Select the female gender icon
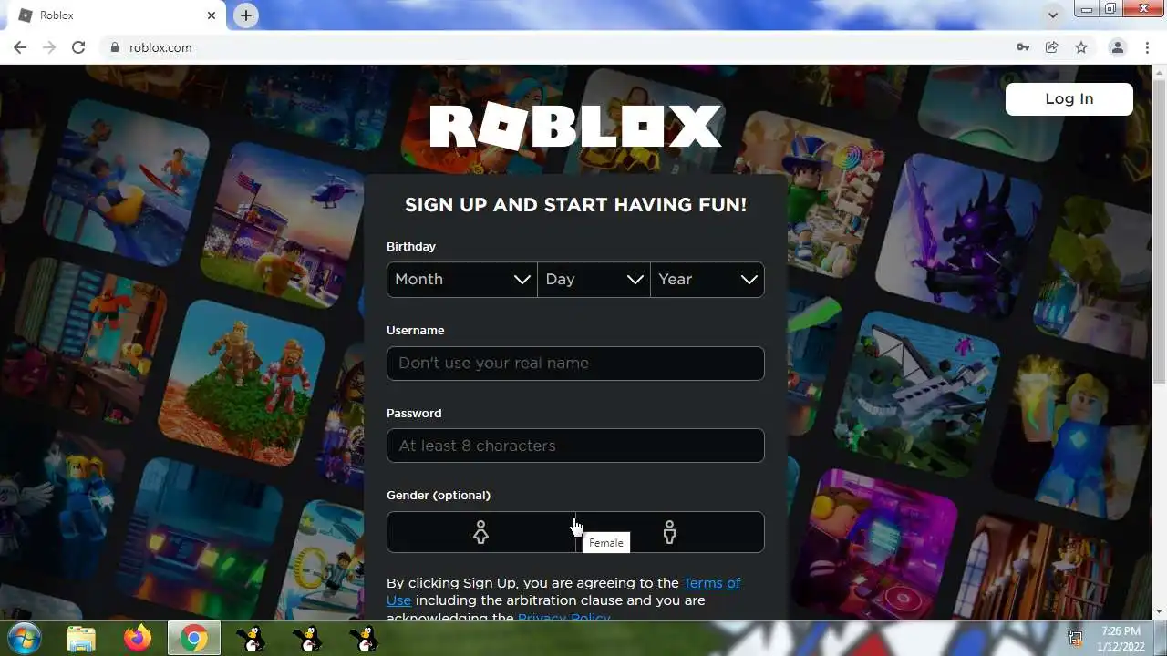Image resolution: width=1167 pixels, height=656 pixels. (480, 532)
